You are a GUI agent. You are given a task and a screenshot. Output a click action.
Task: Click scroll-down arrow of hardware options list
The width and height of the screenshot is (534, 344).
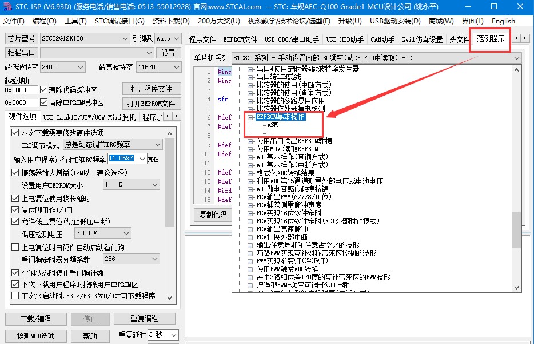[170, 298]
